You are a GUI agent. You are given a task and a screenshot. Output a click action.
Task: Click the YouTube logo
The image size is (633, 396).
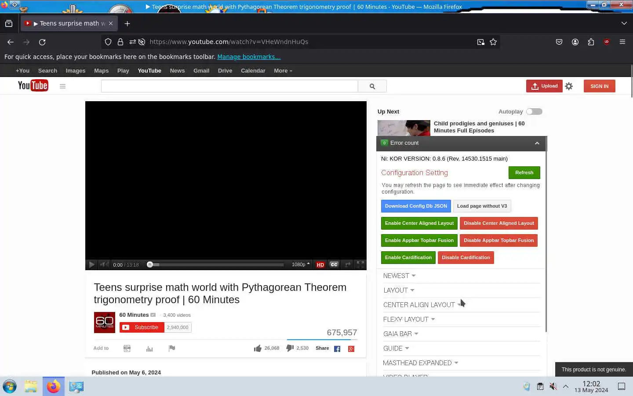click(x=33, y=85)
